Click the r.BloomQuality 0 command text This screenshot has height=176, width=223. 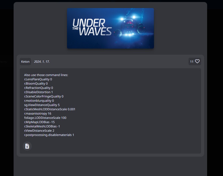[x=36, y=83]
